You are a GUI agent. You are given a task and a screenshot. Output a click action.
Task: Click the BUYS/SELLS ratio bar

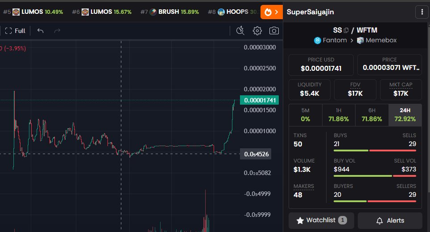(x=375, y=151)
